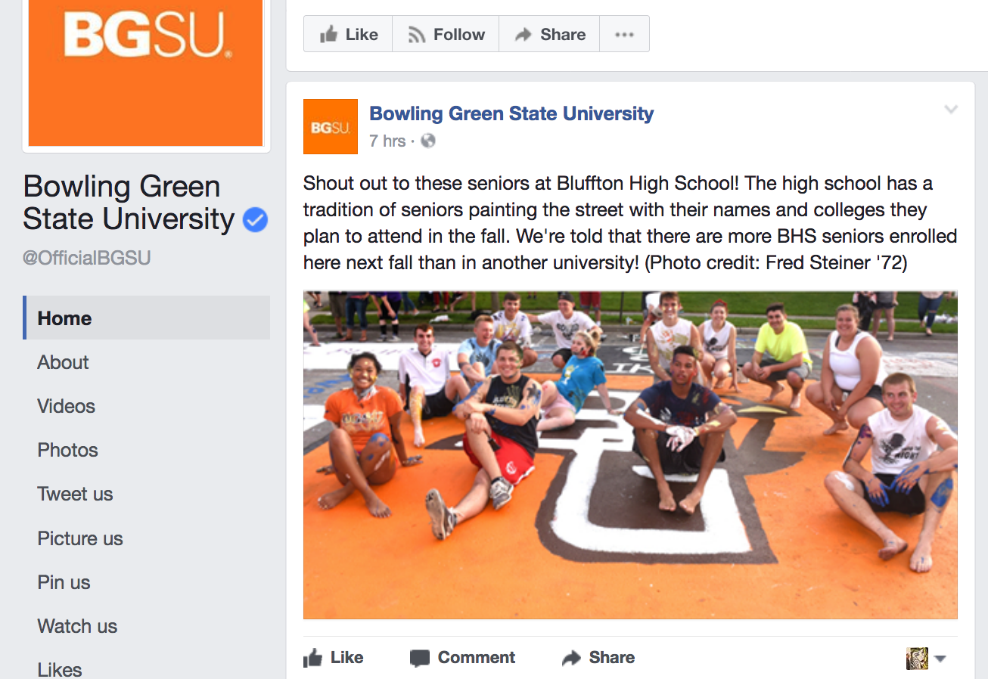Screen dimensions: 988x679
Task: Open the Bowling Green State University link
Action: [x=511, y=113]
